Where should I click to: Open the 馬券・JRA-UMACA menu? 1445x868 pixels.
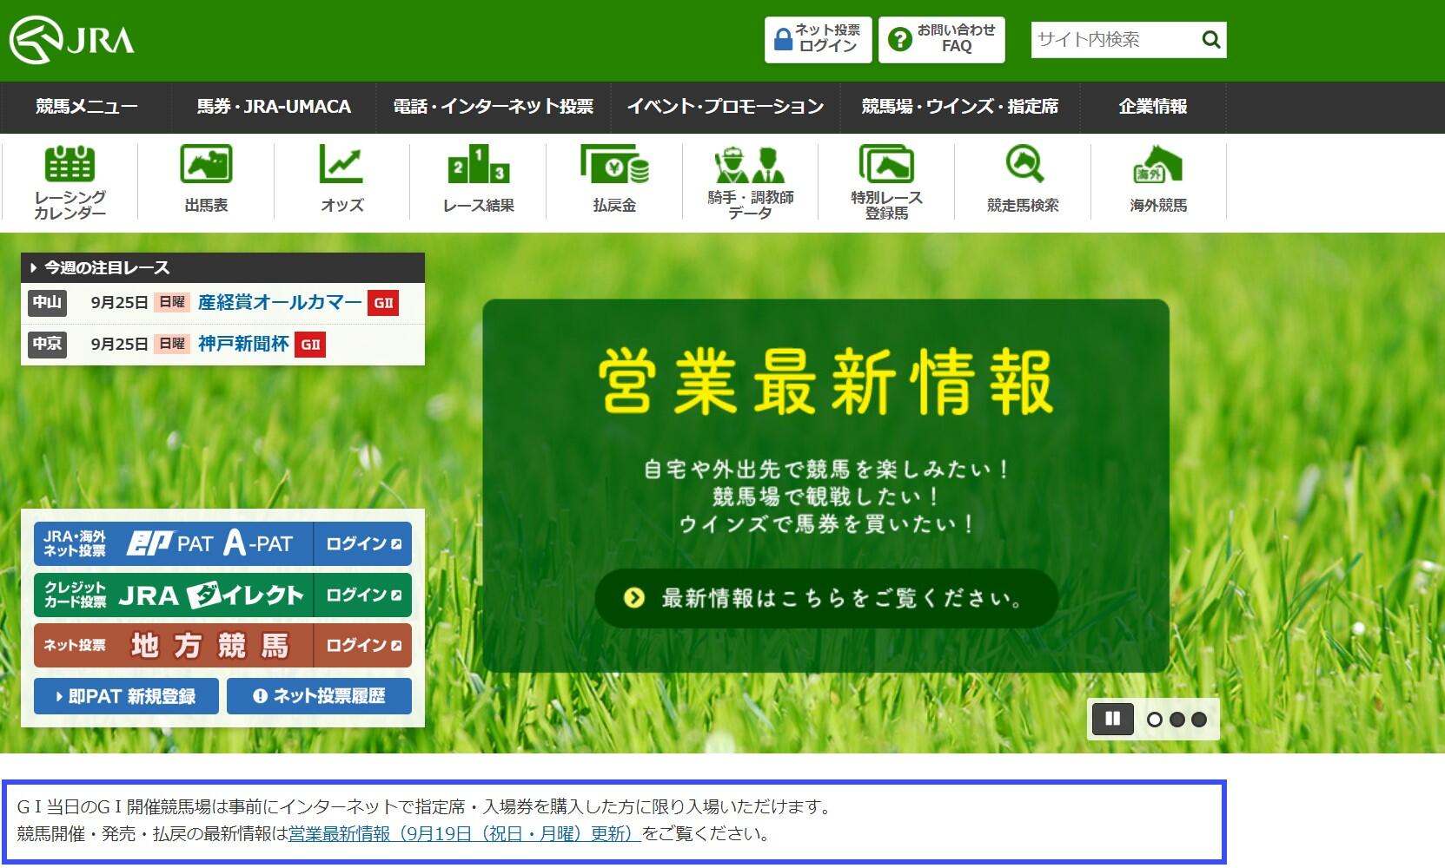274,107
